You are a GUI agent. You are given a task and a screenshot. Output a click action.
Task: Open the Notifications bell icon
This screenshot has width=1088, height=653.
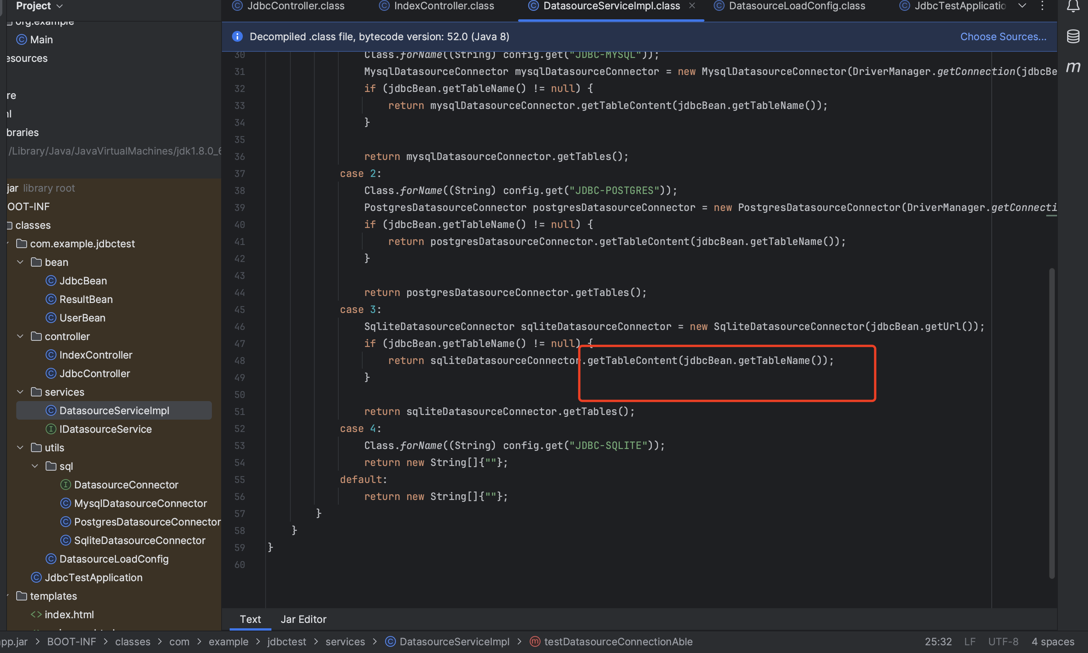point(1073,6)
